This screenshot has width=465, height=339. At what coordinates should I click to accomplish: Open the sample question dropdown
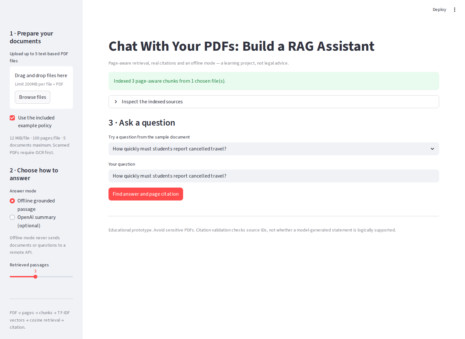(x=274, y=149)
